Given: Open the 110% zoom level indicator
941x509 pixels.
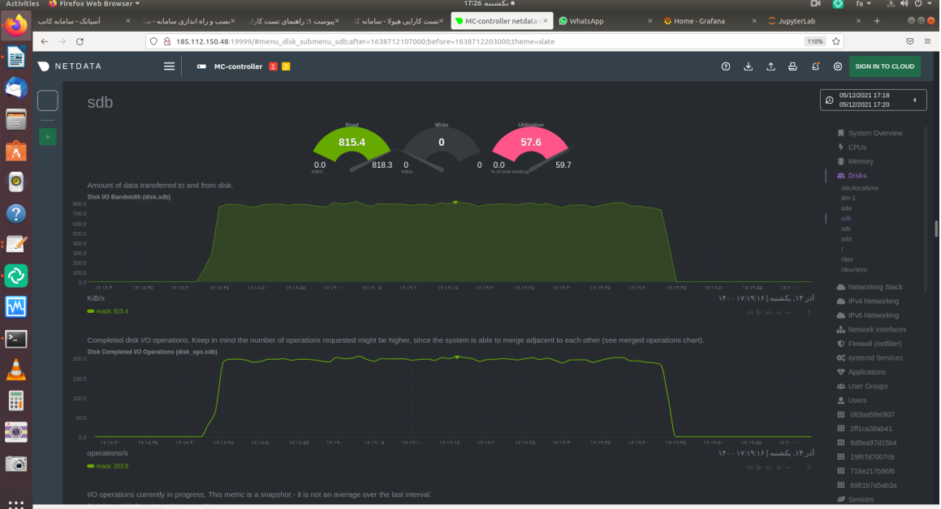Looking at the screenshot, I should [814, 41].
